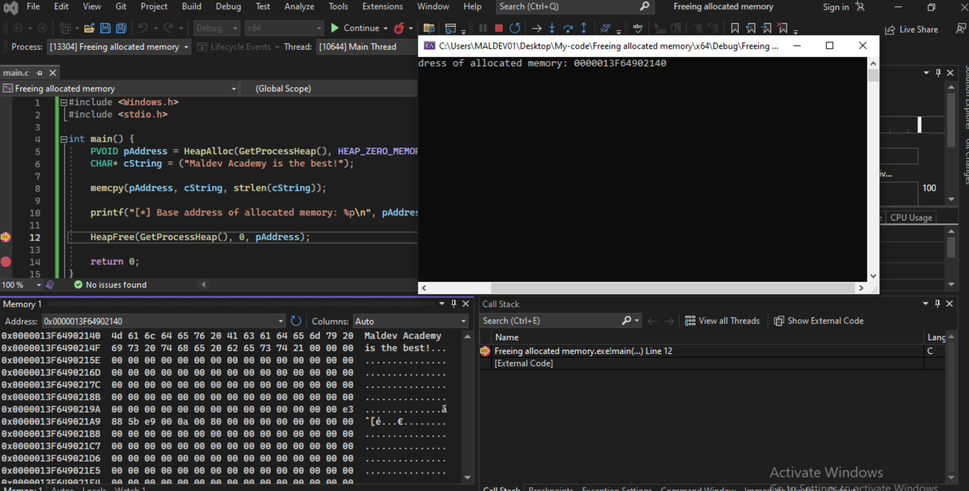
Task: Click the Step Over arrow icon
Action: 568,28
